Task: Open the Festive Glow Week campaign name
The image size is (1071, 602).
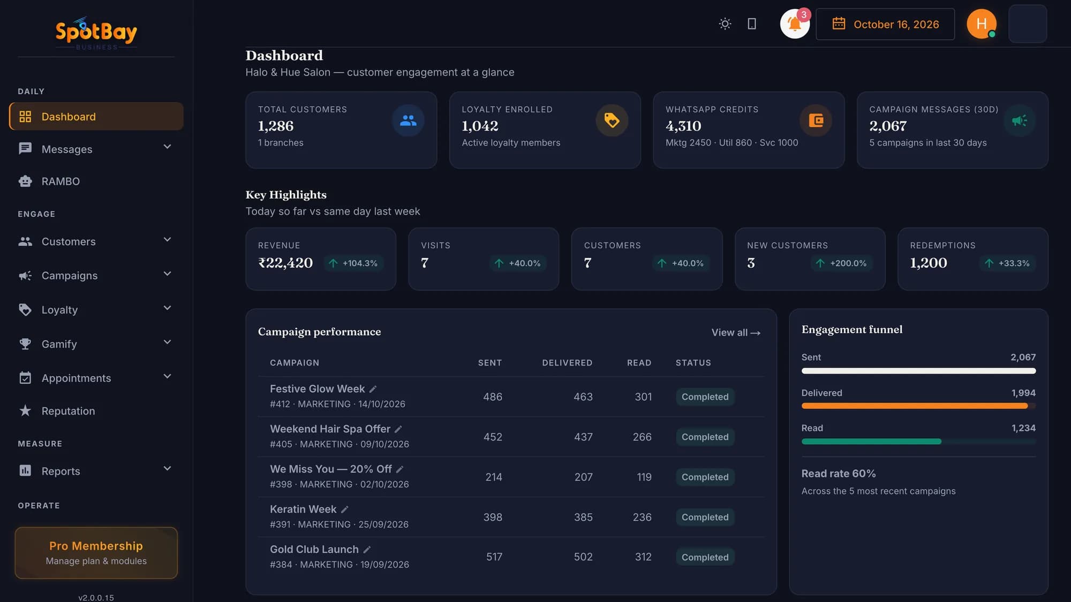Action: click(317, 389)
